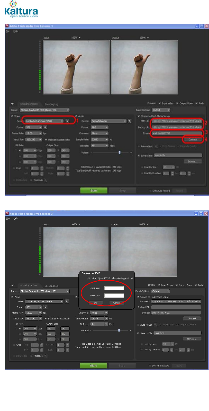Open Preset dropdown in thumbs-up window
The width and height of the screenshot is (209, 411).
coord(45,110)
